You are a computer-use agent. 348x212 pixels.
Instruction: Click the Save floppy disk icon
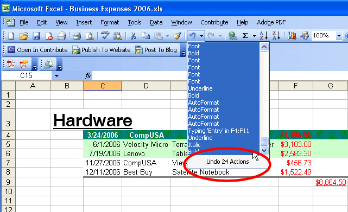[x=36, y=36]
